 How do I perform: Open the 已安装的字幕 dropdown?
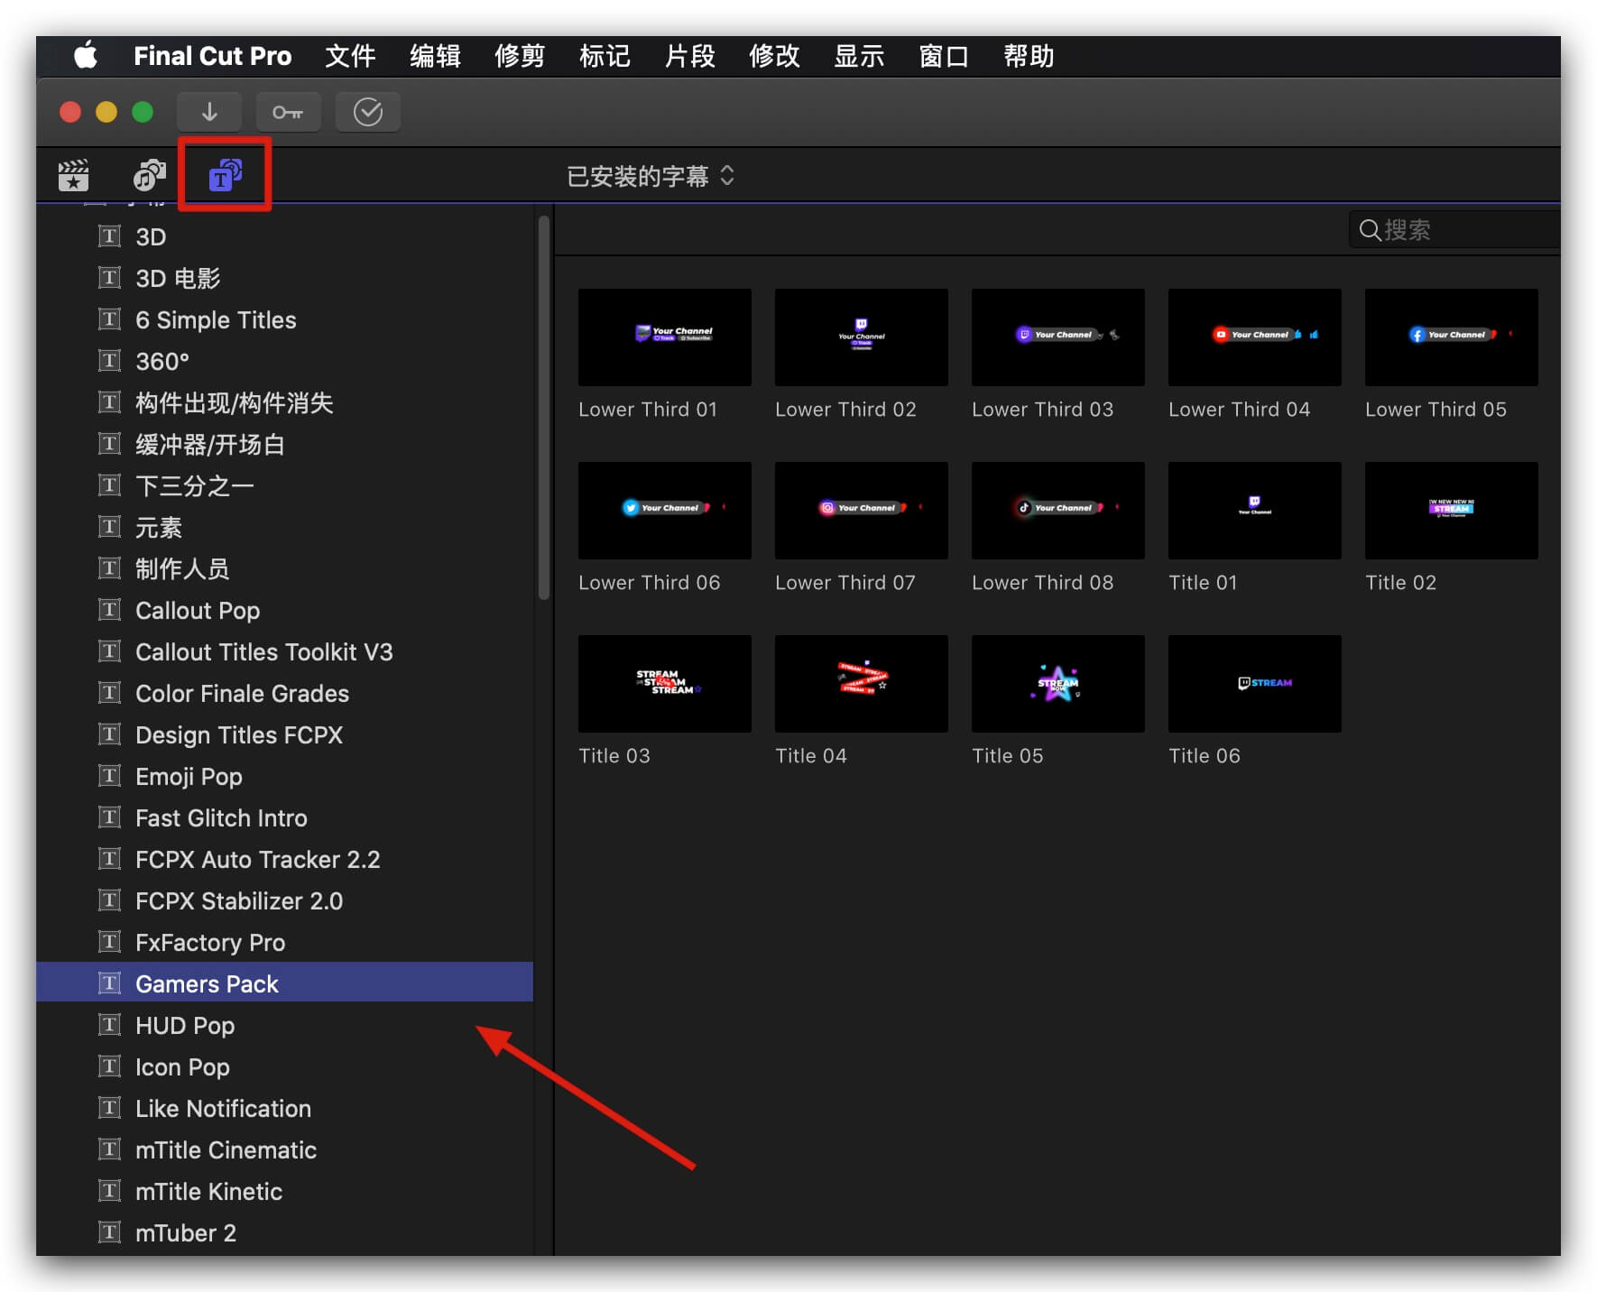650,176
